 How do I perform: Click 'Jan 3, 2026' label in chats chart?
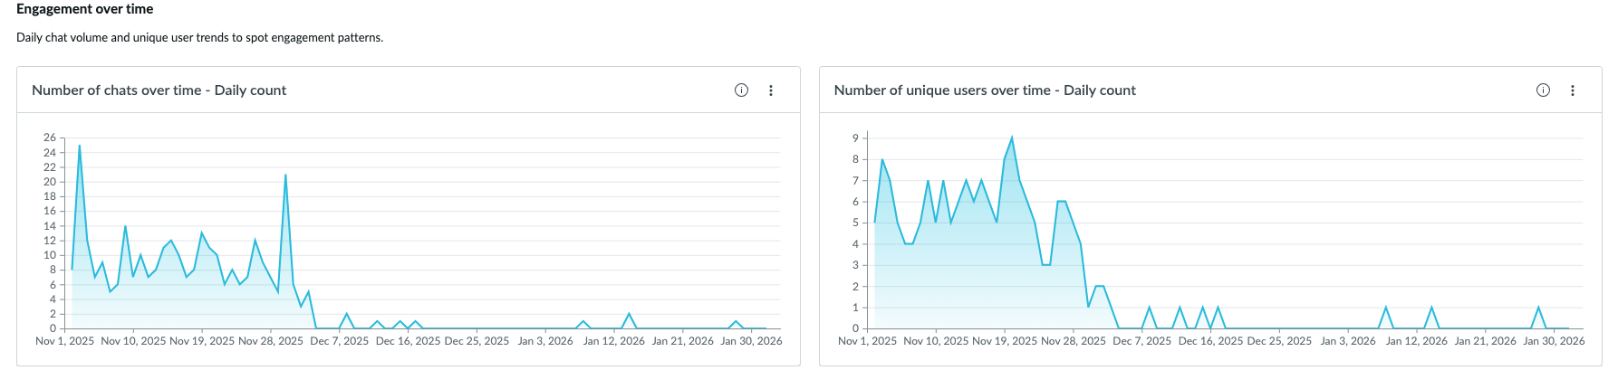[545, 341]
